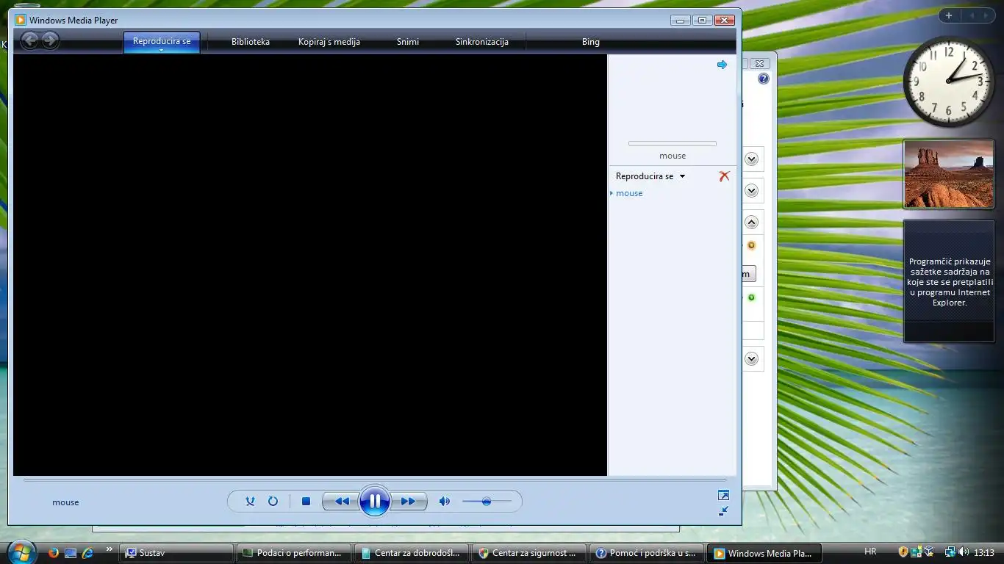Pause playback with the round button
Viewport: 1004px width, 564px height.
[x=375, y=502]
